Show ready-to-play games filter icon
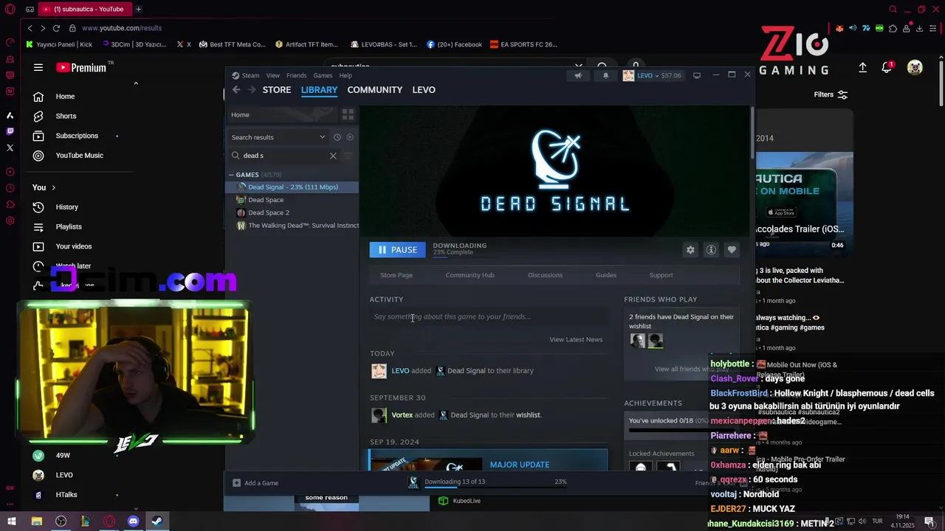 tap(350, 137)
